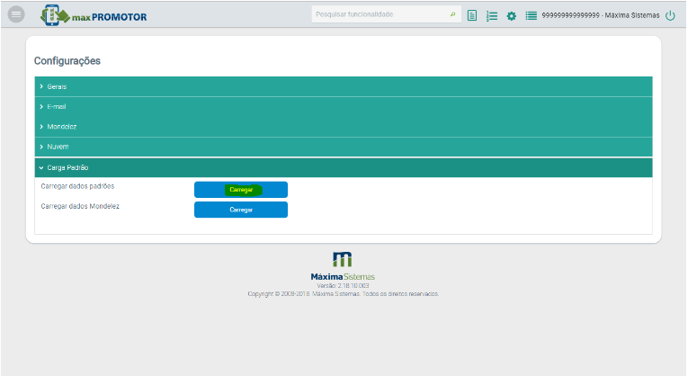Open the document report icon

(472, 16)
